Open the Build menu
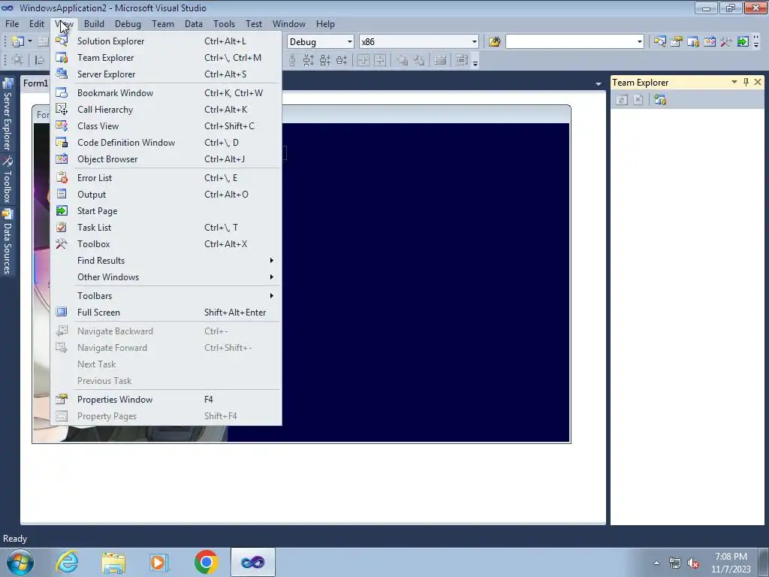Image resolution: width=769 pixels, height=577 pixels. click(94, 24)
